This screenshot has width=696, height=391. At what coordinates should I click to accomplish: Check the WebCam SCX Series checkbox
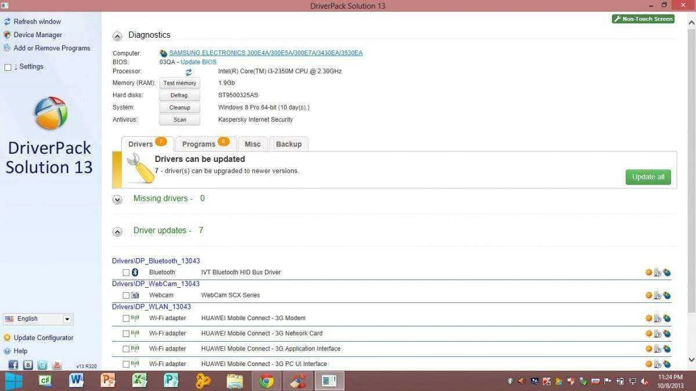[126, 295]
